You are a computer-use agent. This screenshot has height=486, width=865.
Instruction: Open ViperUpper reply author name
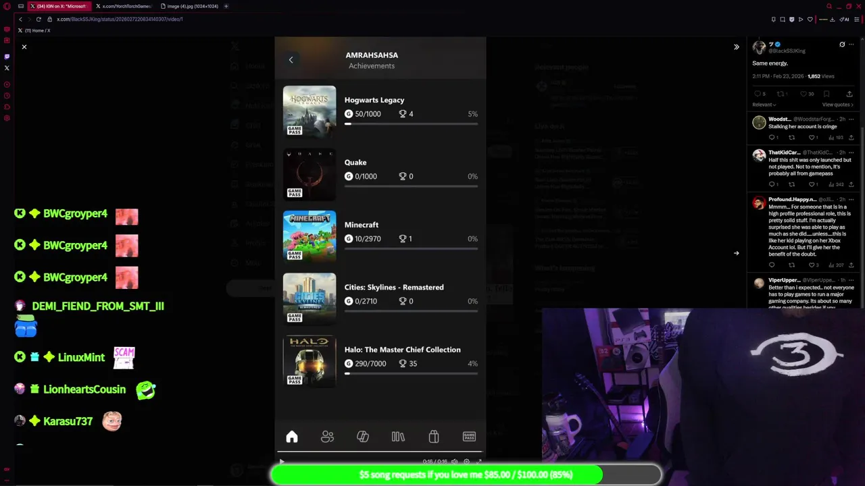click(785, 280)
